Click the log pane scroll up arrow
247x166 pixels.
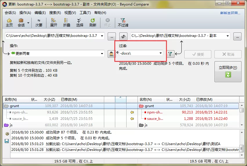click(x=242, y=132)
